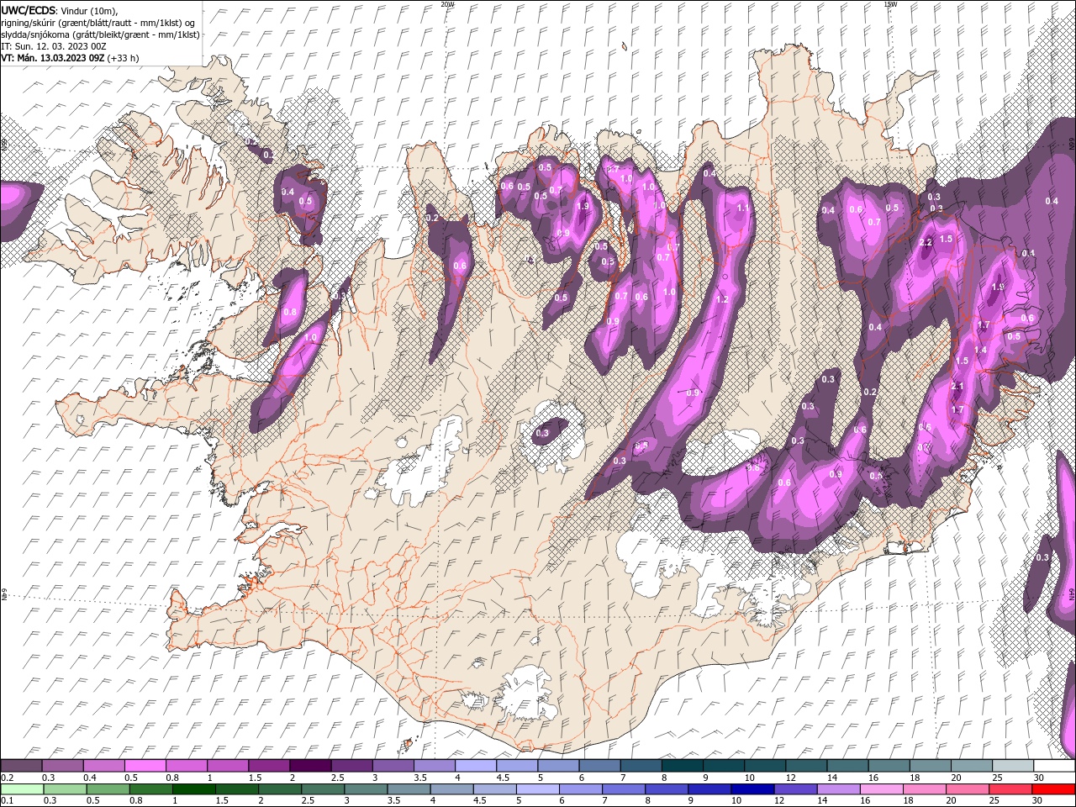Choose the pink 18–20 rain legend swatch

pyautogui.click(x=925, y=789)
